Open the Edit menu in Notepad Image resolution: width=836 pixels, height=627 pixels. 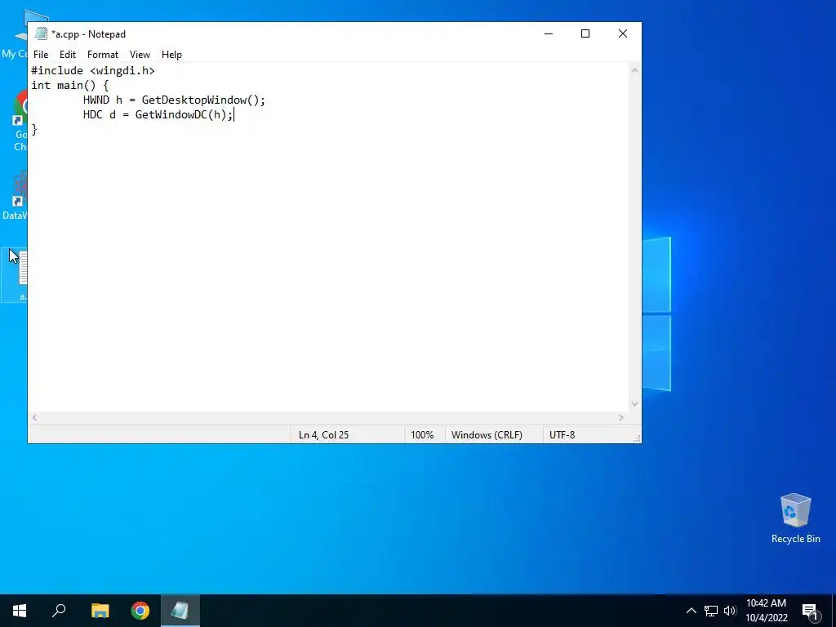click(68, 55)
